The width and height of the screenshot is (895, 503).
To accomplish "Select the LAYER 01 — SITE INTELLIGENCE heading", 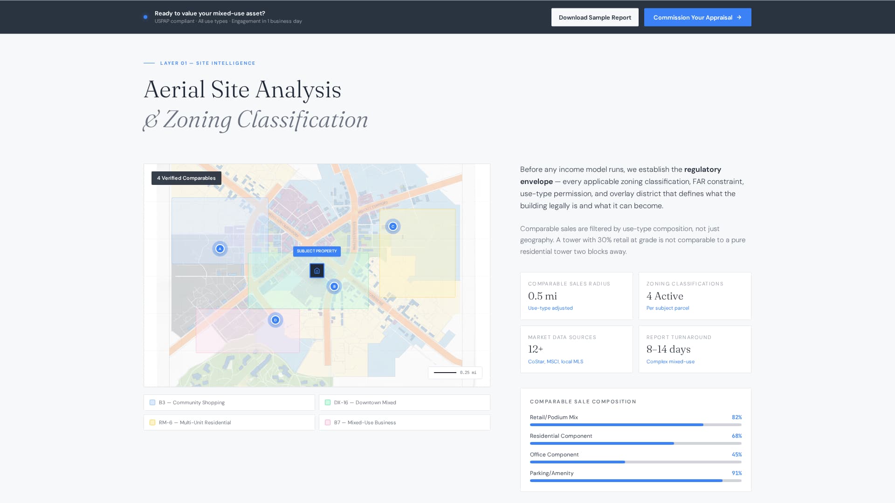I will click(207, 63).
